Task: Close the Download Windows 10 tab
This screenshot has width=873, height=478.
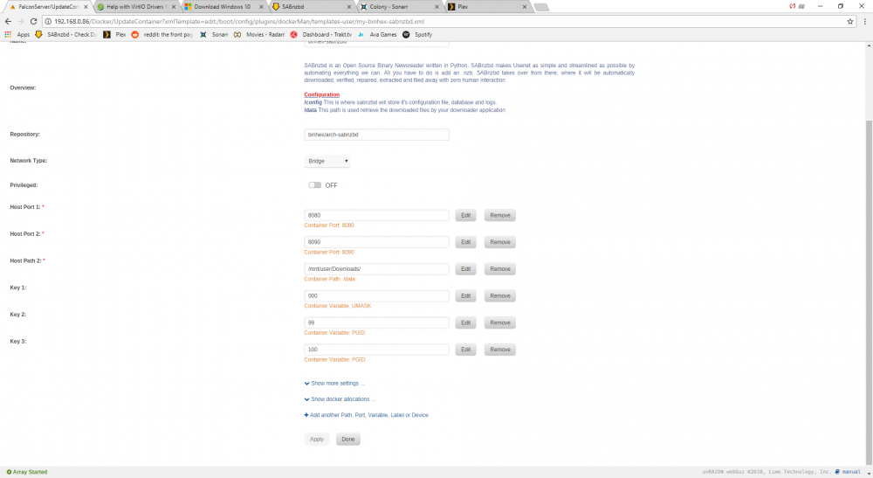Action: [x=261, y=7]
